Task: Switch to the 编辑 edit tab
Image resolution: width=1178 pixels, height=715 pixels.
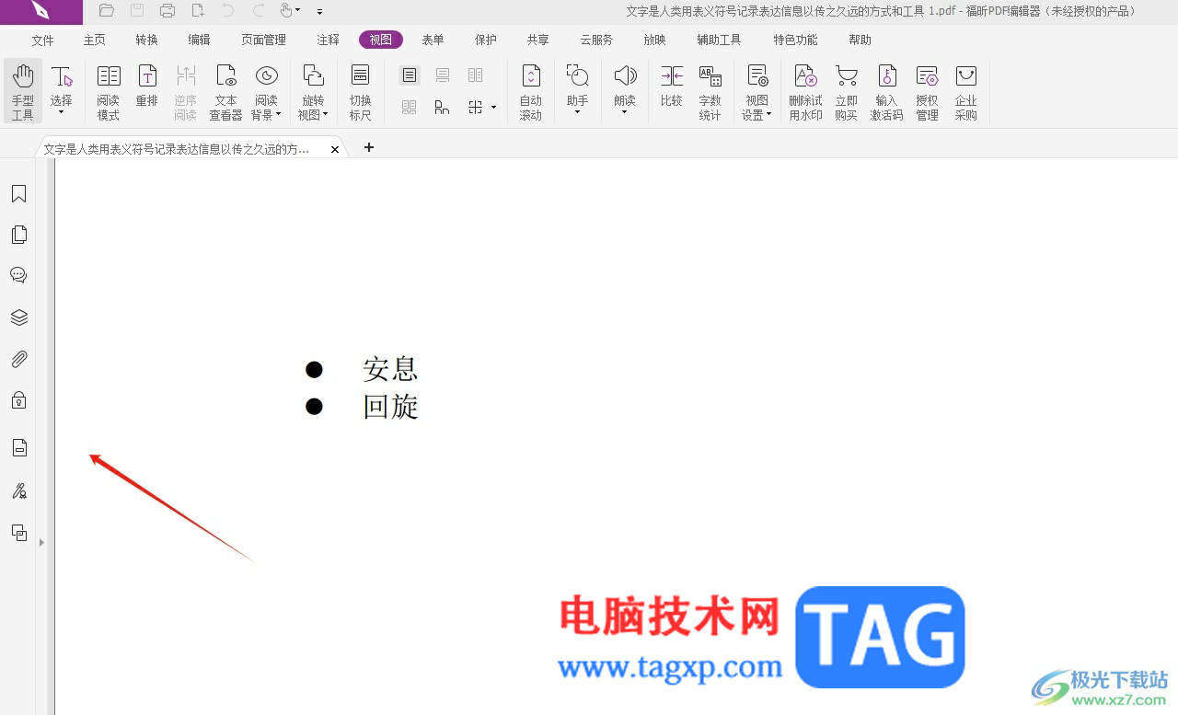Action: coord(199,40)
